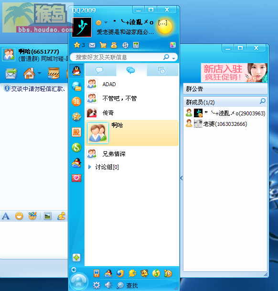Open the orange Paipai sidebar icon
The height and width of the screenshot is (291, 278).
76,101
